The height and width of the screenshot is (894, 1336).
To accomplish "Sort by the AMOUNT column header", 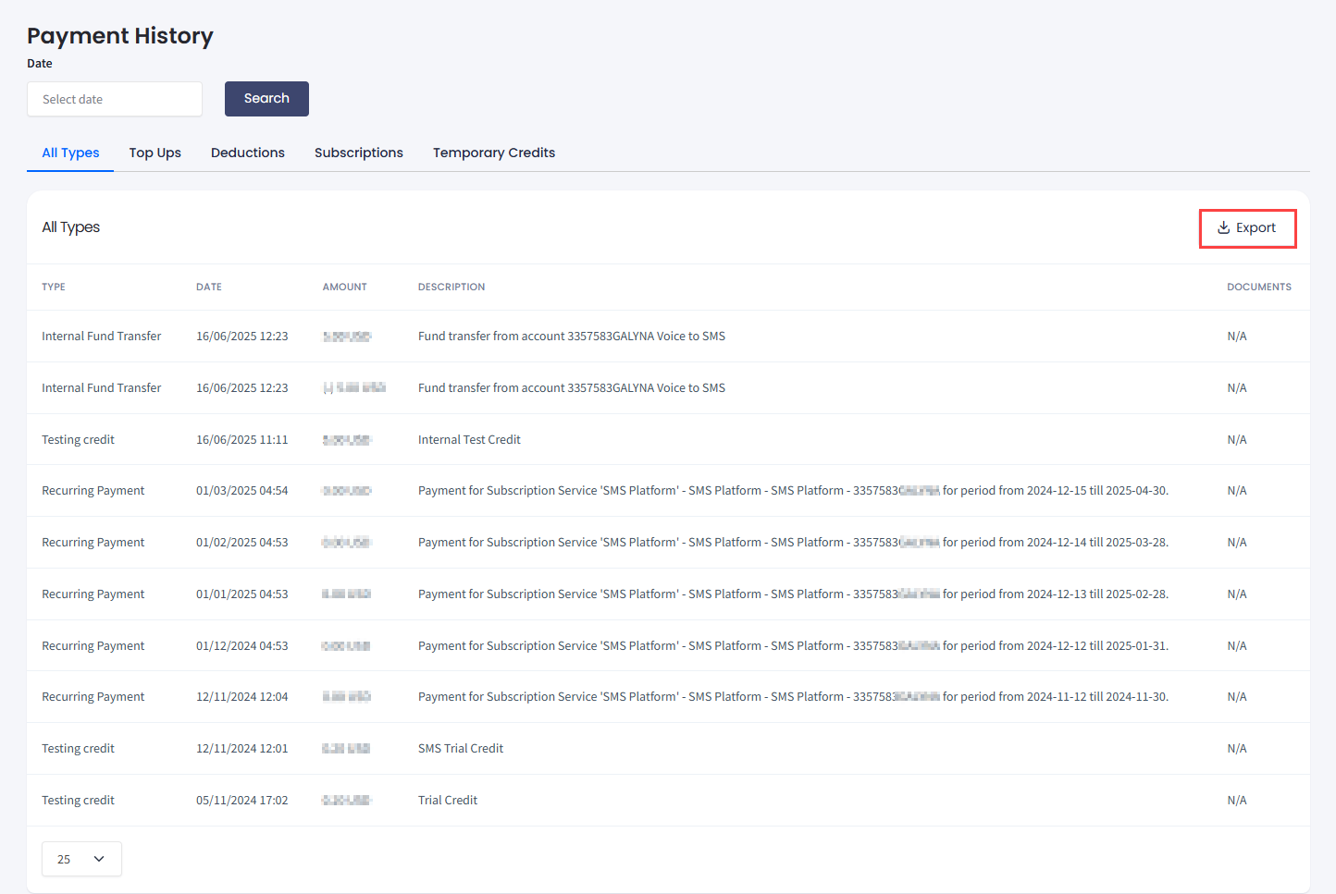I will point(344,287).
